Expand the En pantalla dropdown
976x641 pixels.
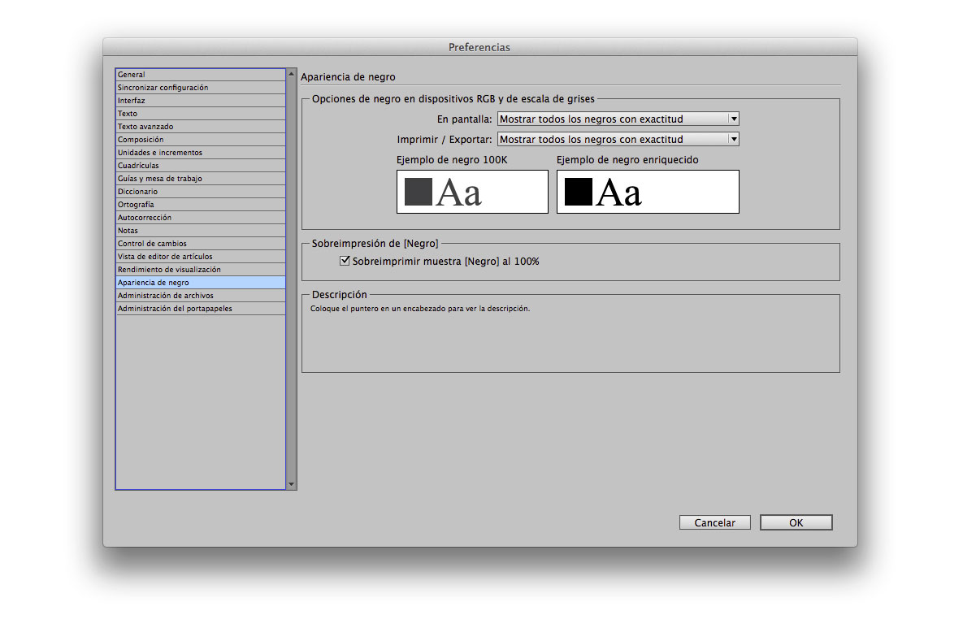coord(618,119)
